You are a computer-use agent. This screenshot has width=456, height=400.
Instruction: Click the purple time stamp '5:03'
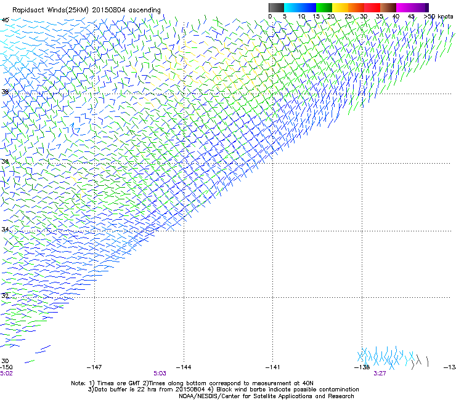click(x=160, y=374)
